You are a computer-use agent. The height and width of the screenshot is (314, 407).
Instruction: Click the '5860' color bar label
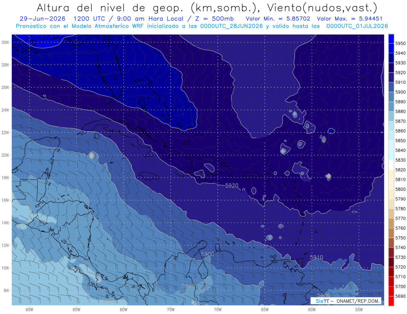pos(400,131)
